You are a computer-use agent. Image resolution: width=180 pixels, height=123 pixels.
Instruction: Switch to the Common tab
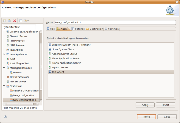point(112,29)
